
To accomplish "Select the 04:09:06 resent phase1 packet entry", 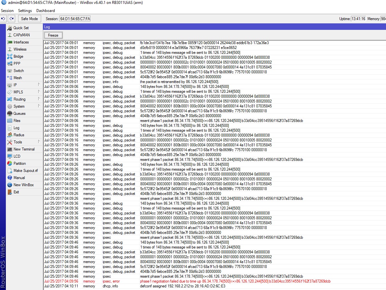I will tap(214, 121).
